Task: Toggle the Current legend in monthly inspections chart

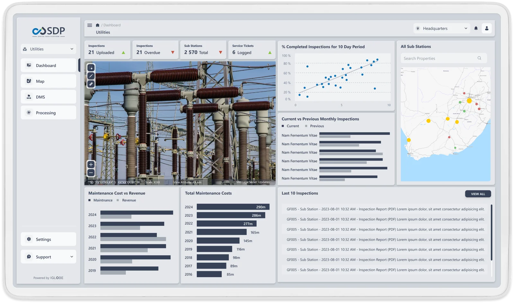Action: [290, 126]
